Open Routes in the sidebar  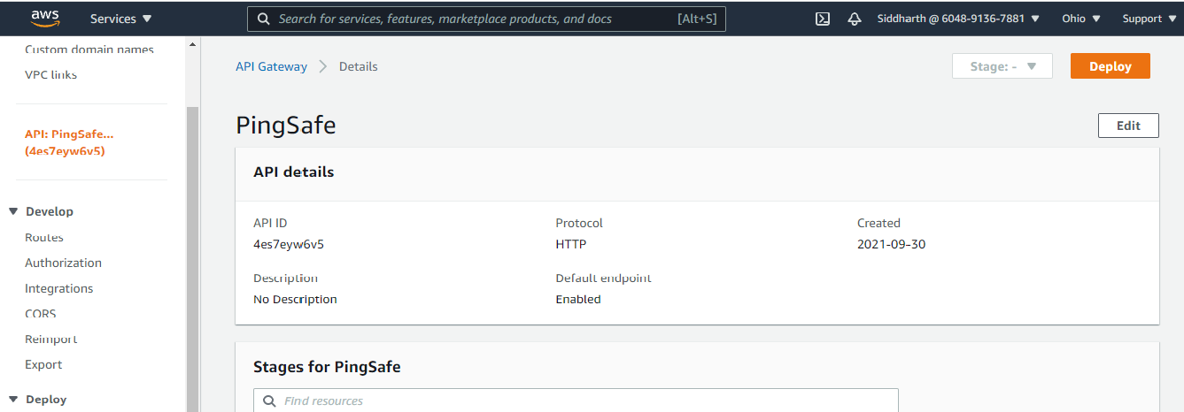click(x=44, y=237)
